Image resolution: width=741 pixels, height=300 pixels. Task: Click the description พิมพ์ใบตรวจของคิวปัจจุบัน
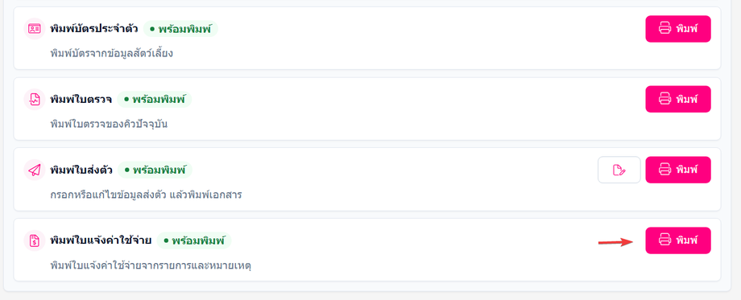coord(110,124)
